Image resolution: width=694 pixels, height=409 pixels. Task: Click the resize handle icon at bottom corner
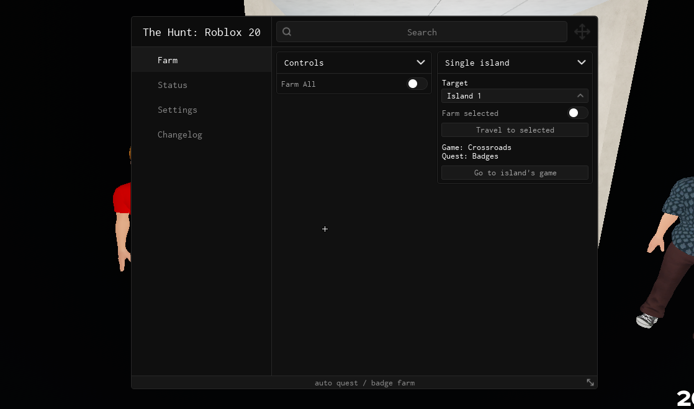[x=590, y=382]
